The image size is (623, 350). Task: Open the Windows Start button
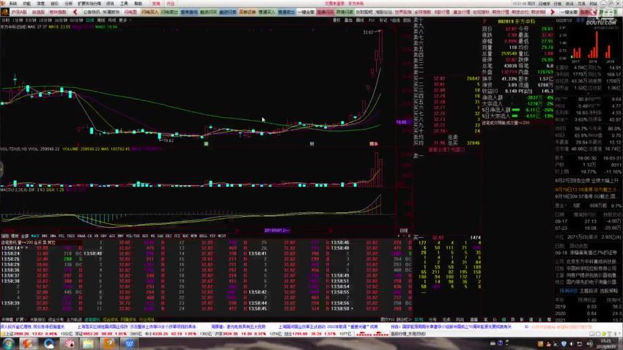pyautogui.click(x=7, y=343)
